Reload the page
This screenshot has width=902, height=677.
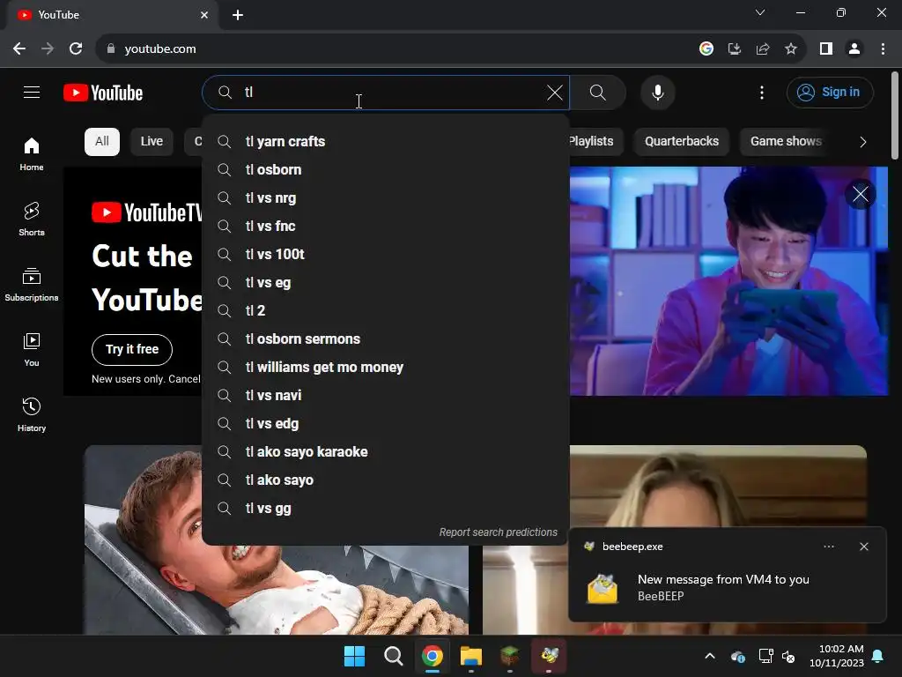click(x=76, y=49)
